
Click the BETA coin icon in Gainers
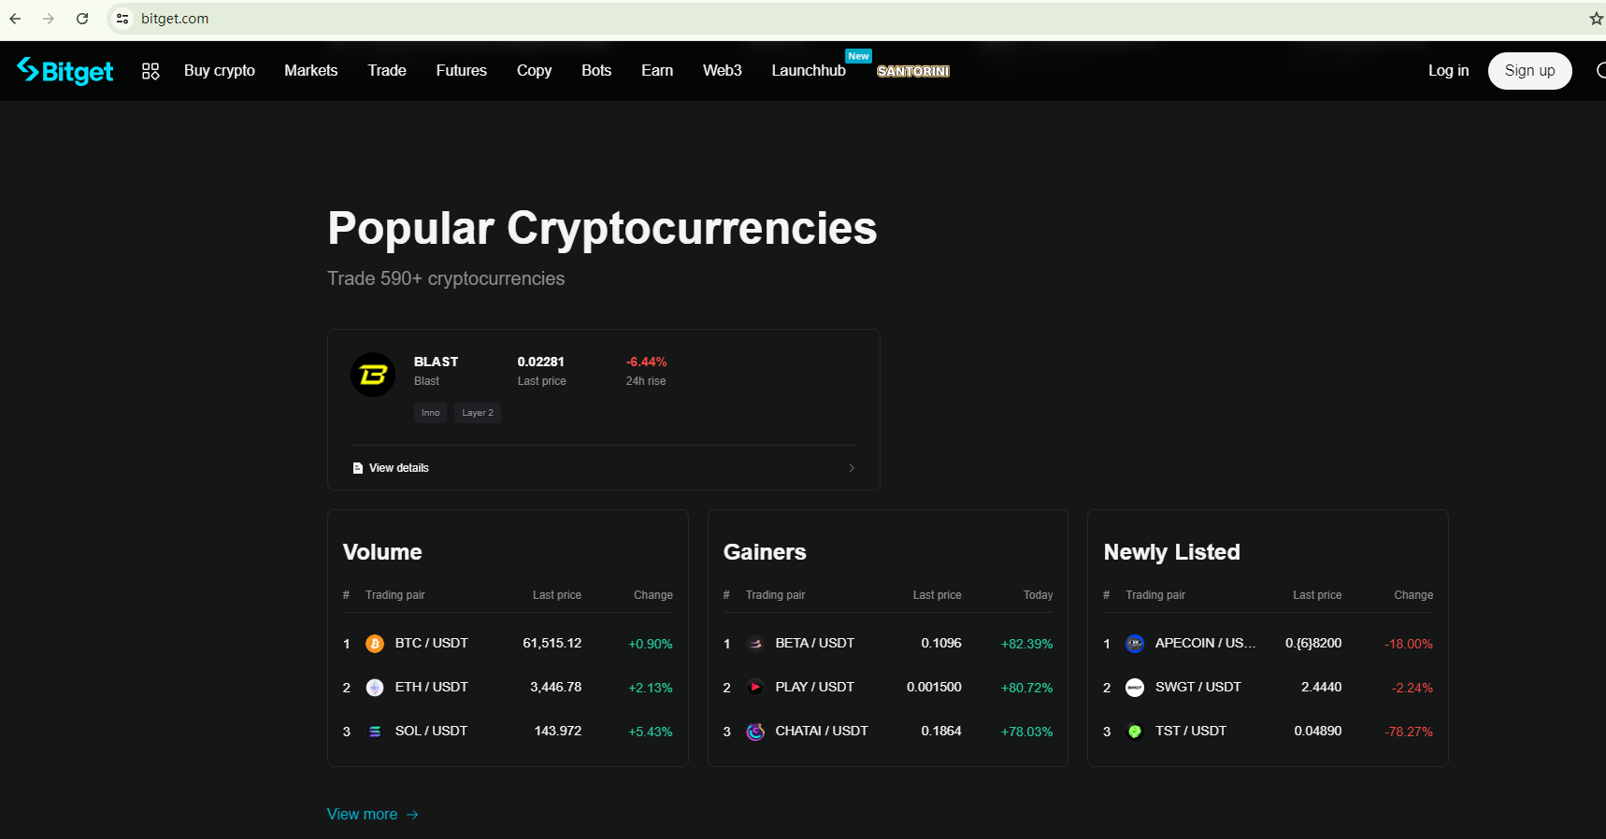(x=755, y=644)
